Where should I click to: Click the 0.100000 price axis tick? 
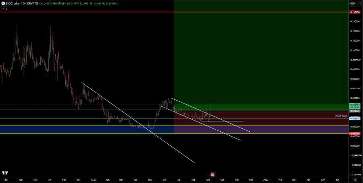tap(355, 60)
